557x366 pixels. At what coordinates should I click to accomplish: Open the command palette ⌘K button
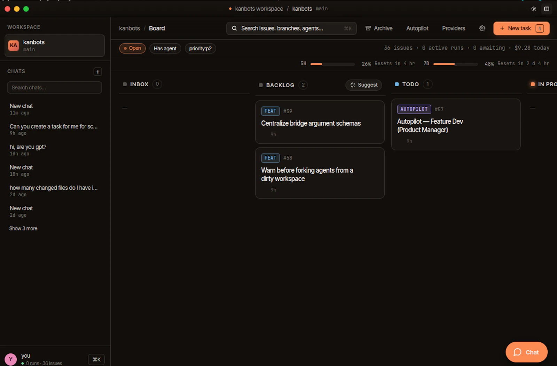point(96,359)
